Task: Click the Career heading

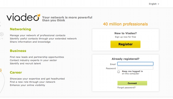Action: [16, 72]
